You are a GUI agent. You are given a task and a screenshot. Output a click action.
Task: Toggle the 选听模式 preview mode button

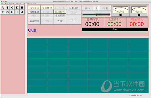click(34, 8)
